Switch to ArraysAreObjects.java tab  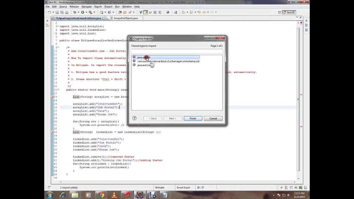pyautogui.click(x=126, y=18)
